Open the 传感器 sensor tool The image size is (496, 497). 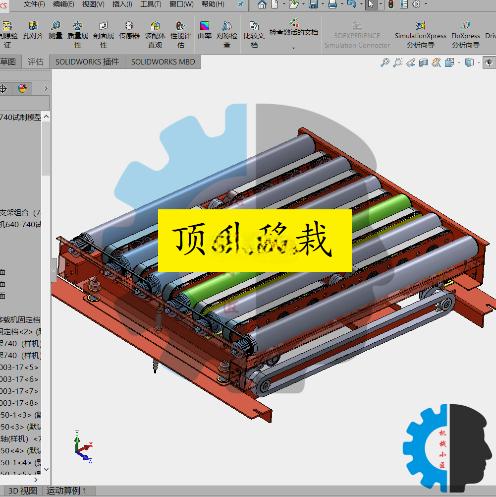(129, 30)
